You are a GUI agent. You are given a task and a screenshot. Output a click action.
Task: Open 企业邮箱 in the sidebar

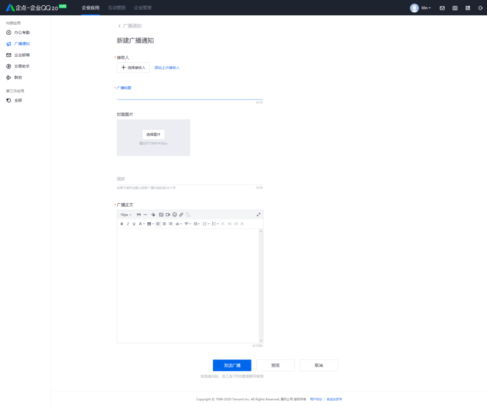[x=22, y=55]
